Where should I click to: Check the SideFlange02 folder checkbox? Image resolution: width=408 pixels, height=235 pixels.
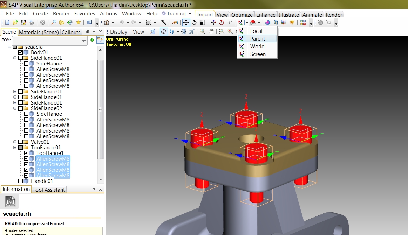[21, 108]
